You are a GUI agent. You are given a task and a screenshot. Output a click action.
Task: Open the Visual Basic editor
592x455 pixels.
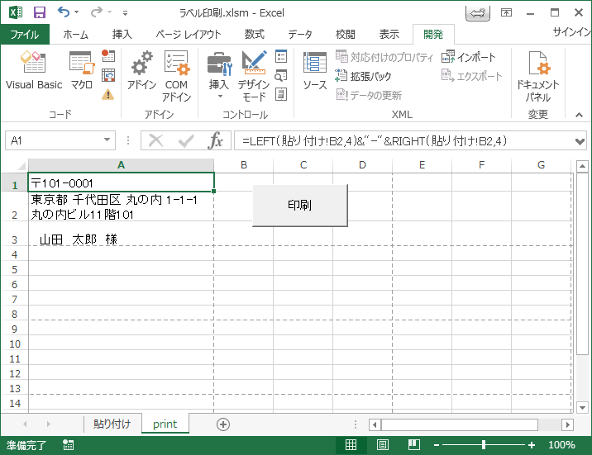click(34, 70)
